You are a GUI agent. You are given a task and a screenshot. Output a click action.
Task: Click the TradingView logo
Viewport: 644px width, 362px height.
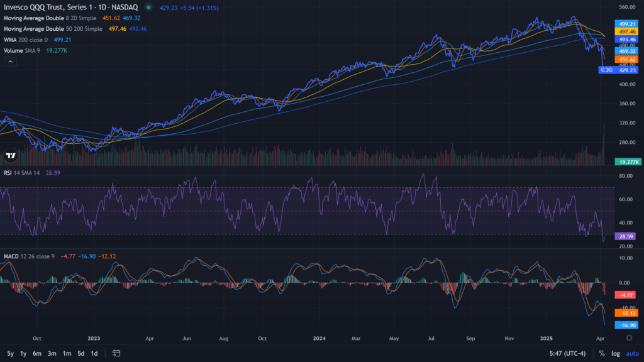tap(11, 156)
